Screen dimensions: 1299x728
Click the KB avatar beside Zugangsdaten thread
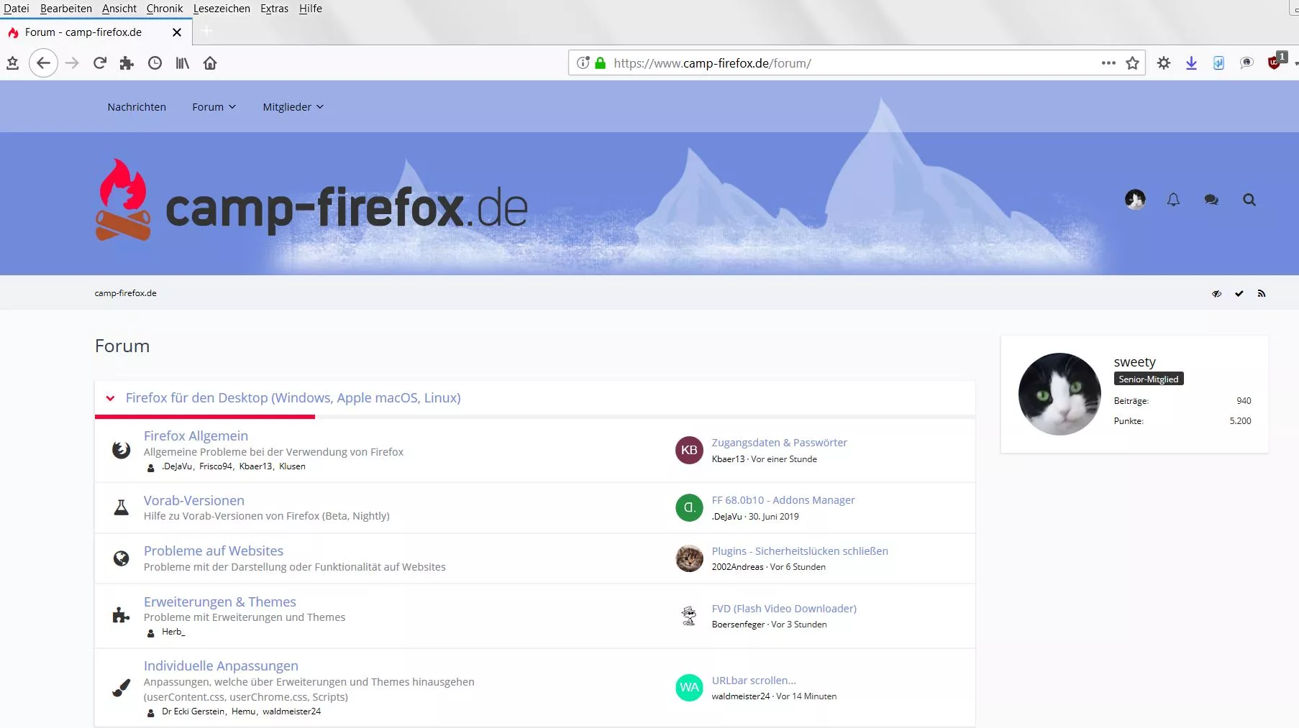tap(689, 450)
